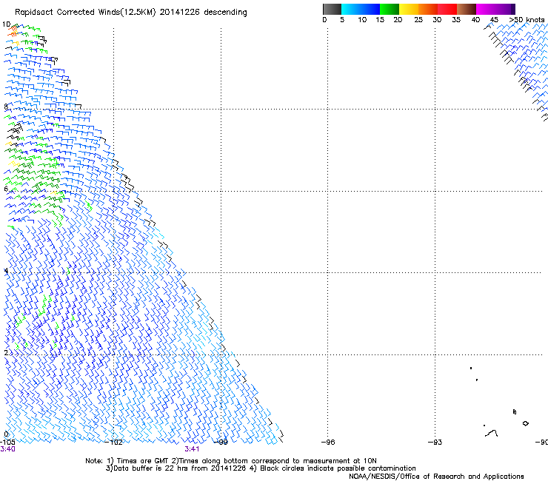Click the latitude label "10" at top left
Viewport: 548px width, 481px height.
click(x=6, y=24)
